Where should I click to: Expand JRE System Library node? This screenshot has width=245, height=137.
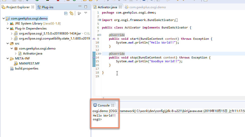[8, 23]
